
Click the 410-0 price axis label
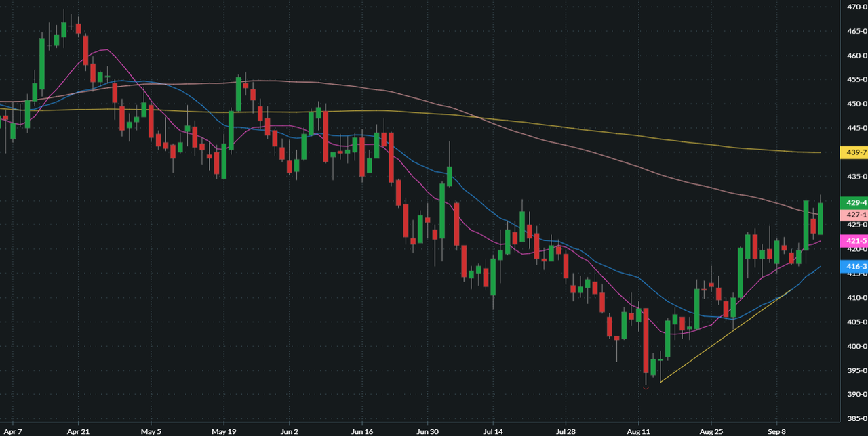tap(857, 297)
